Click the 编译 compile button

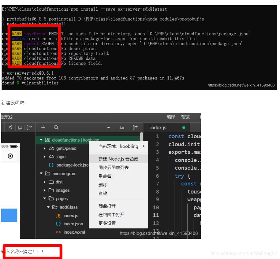click(x=171, y=117)
